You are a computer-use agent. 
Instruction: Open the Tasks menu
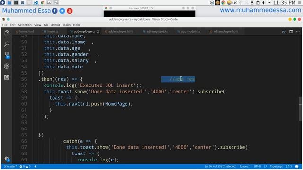(x=66, y=25)
